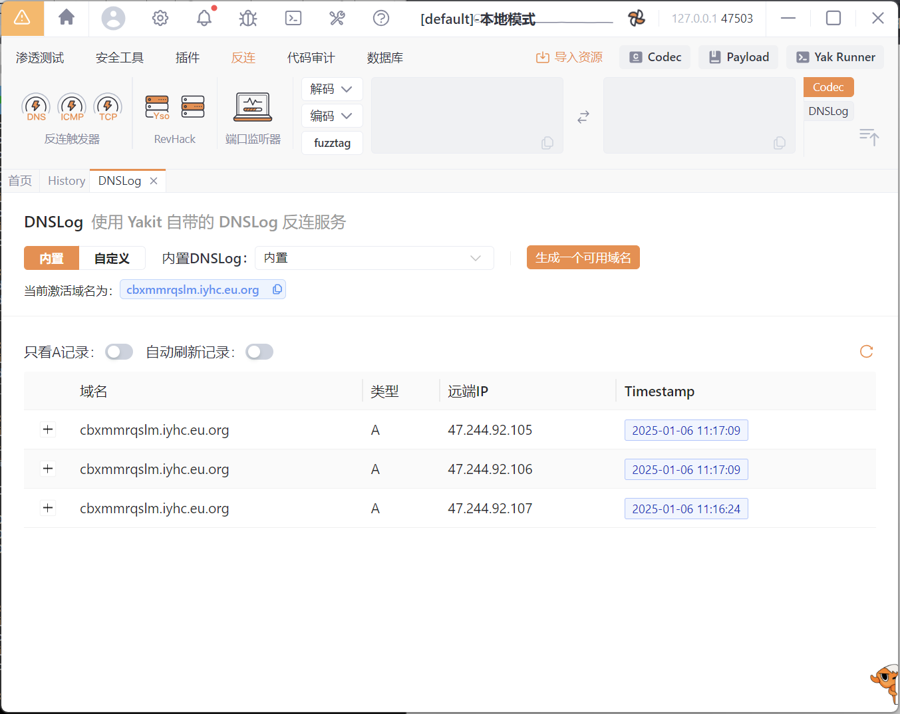Switch to the History tab
The height and width of the screenshot is (714, 900).
[x=67, y=181]
